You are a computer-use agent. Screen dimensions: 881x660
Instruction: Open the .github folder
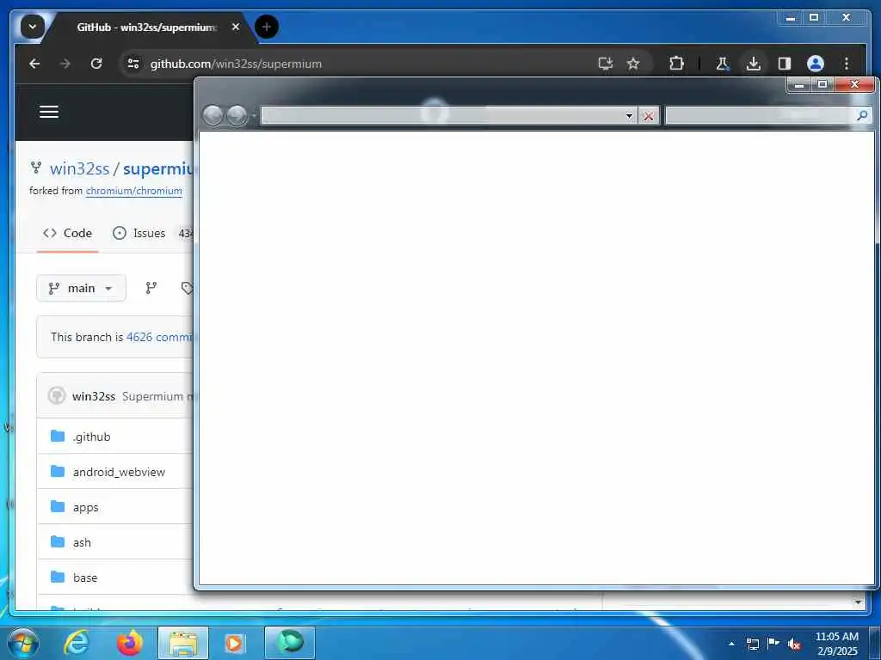pyautogui.click(x=91, y=437)
